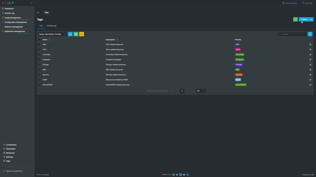Image resolution: width=316 pixels, height=177 pixels.
Task: Collapse the left sidebar with the chevron
Action: click(31, 3)
